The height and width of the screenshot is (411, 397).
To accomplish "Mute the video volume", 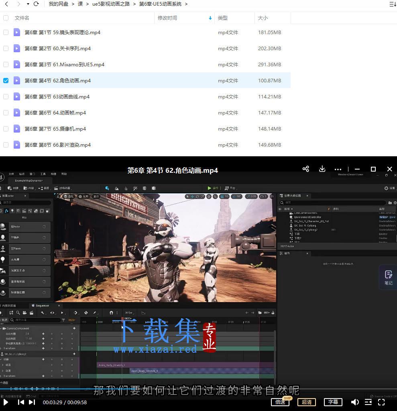I will [x=354, y=402].
